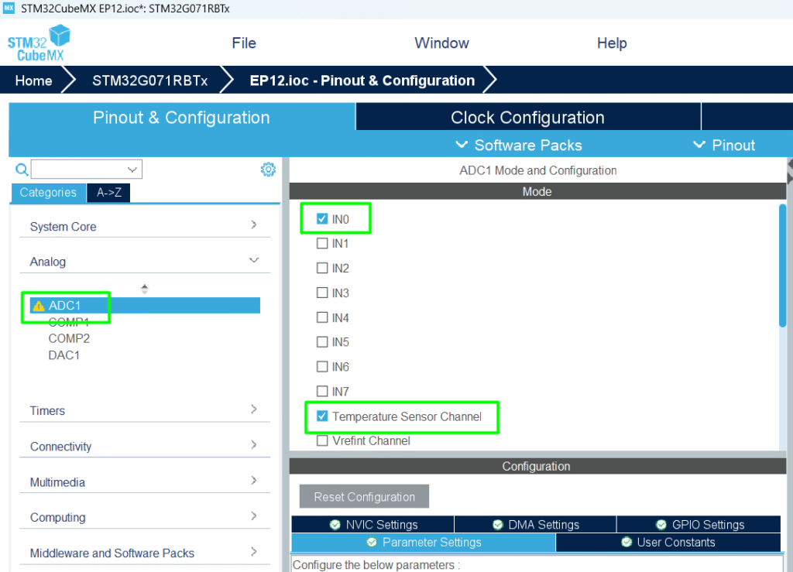Viewport: 793px width, 572px height.
Task: Click the green check icon on DMA Settings
Action: click(x=497, y=525)
